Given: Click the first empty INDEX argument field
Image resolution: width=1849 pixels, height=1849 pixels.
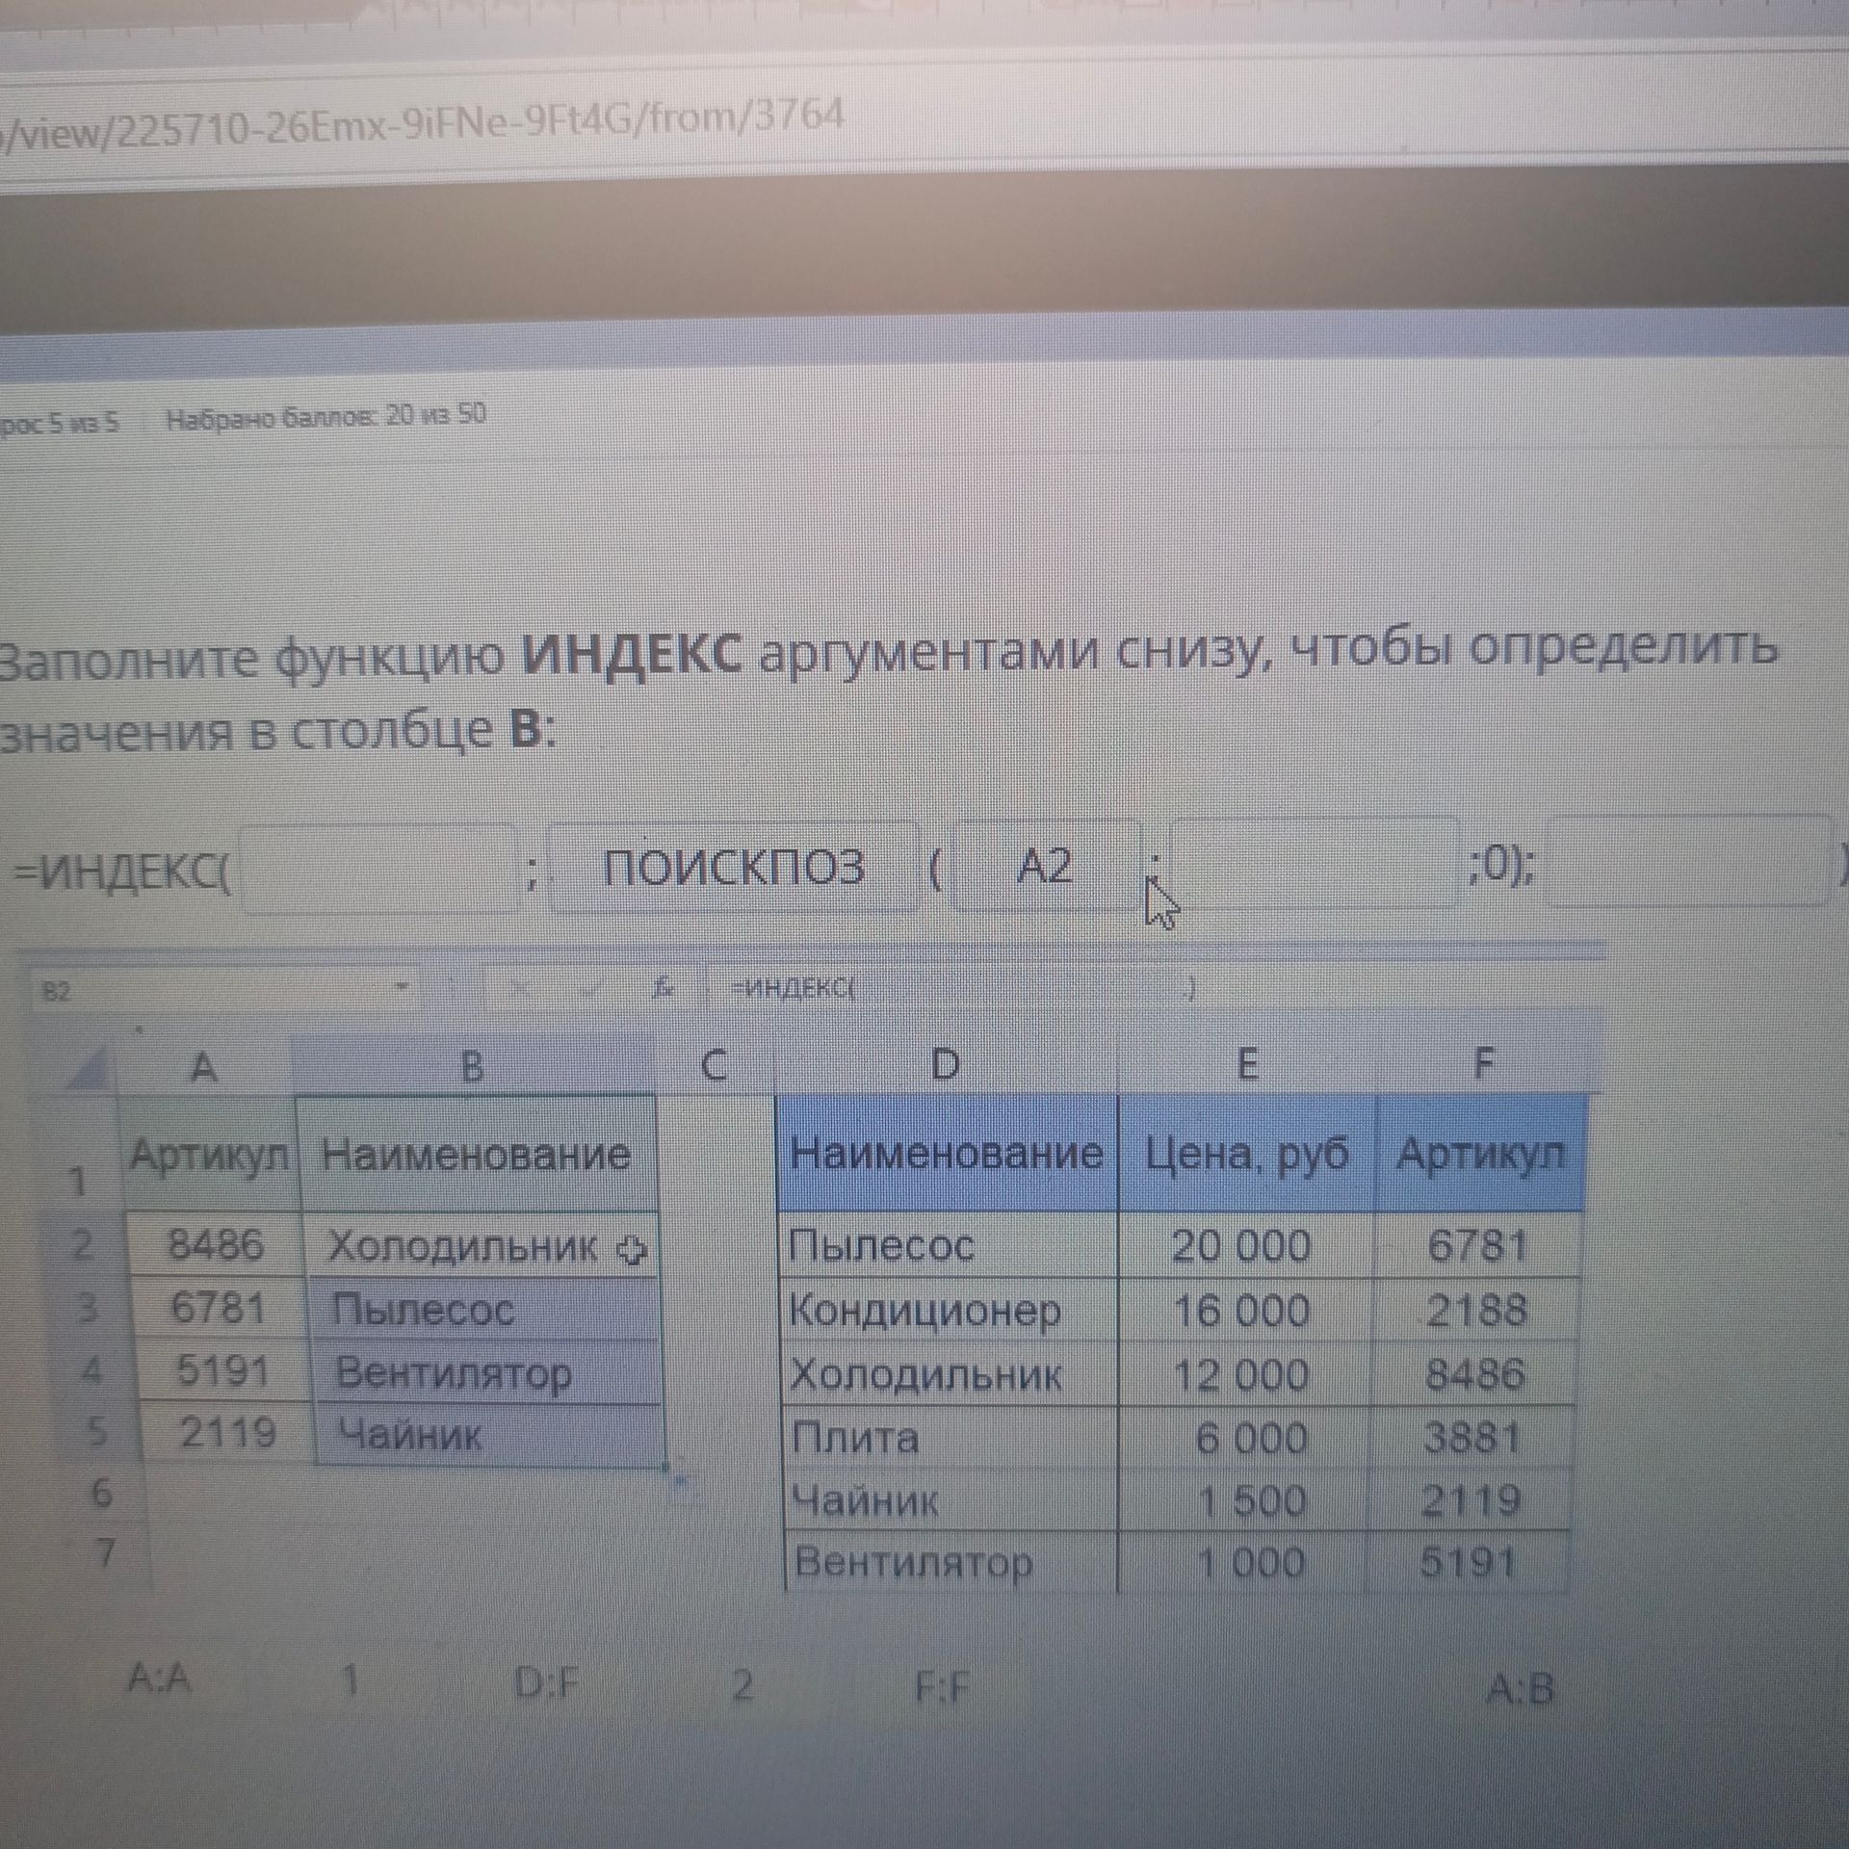Looking at the screenshot, I should click(x=378, y=868).
